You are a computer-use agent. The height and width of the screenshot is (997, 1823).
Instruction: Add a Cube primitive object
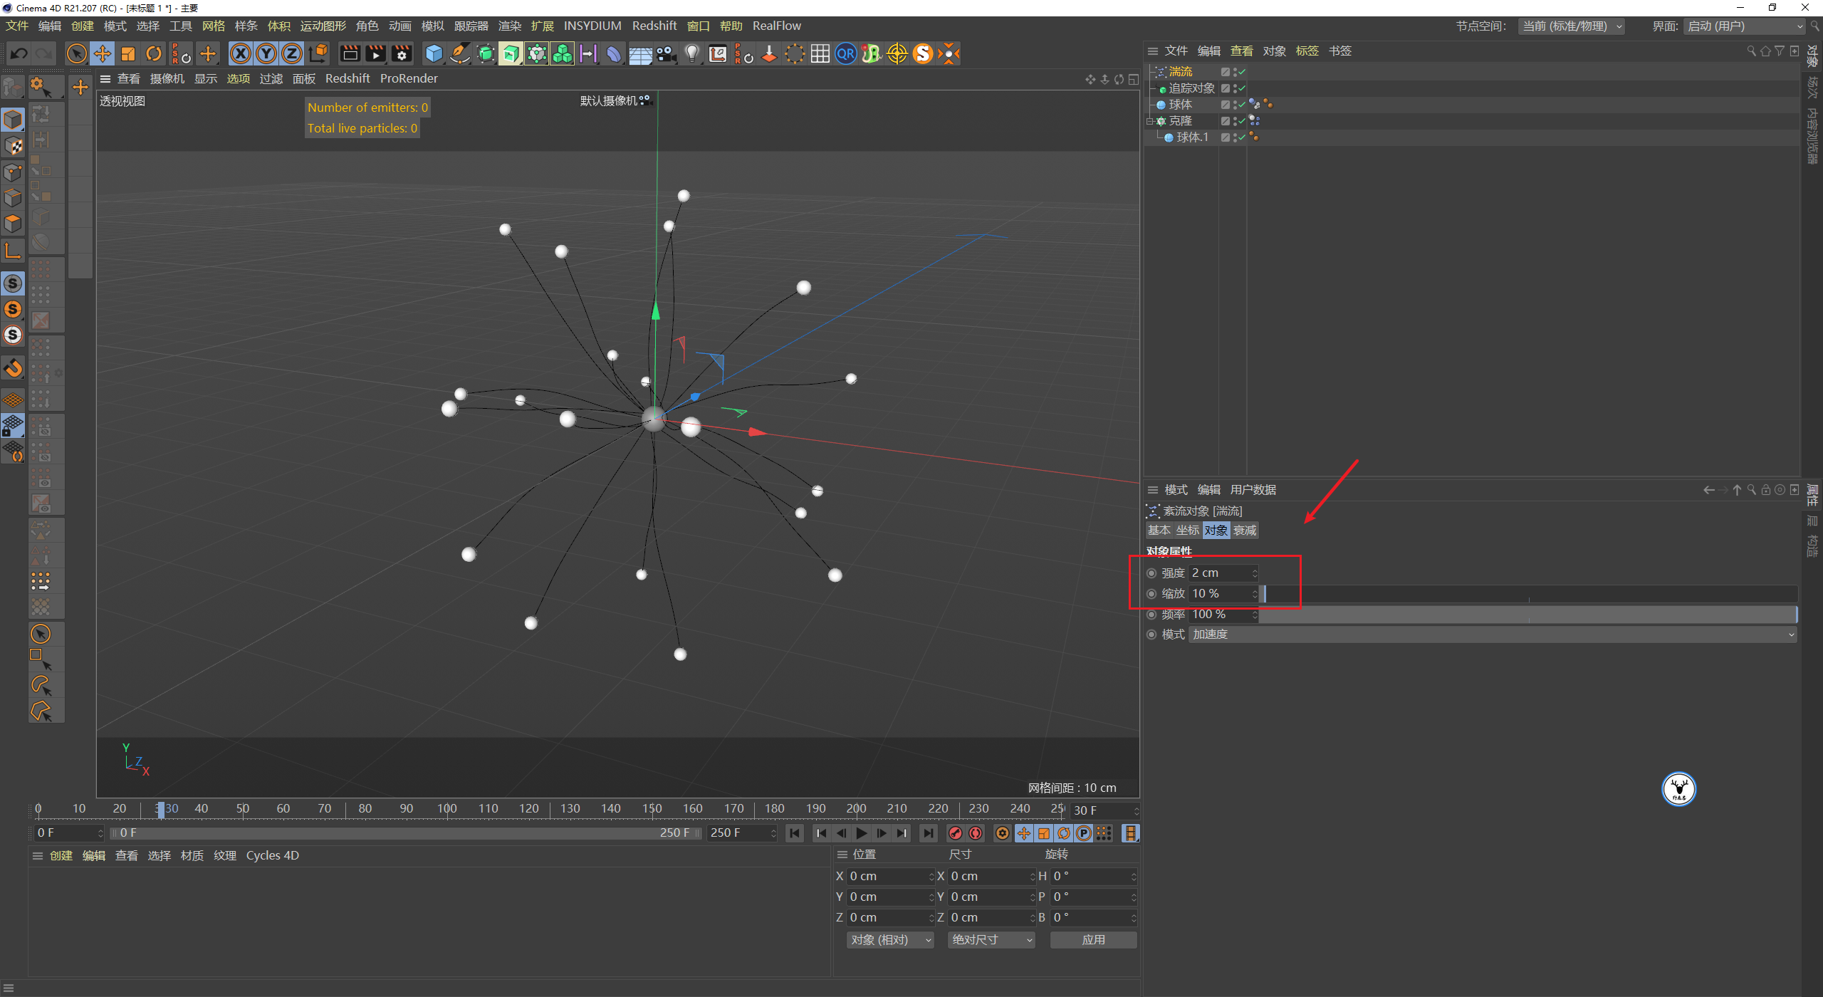point(434,53)
